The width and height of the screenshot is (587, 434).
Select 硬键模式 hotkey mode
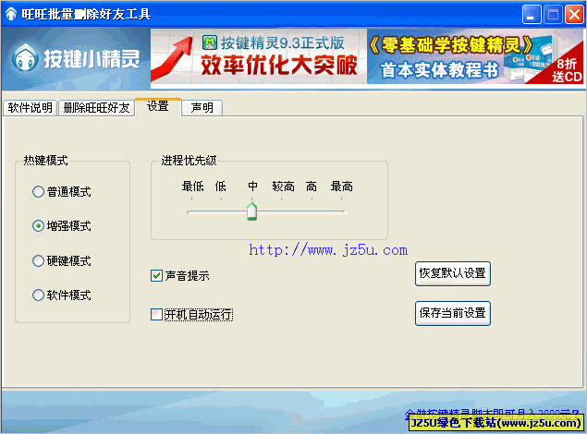(39, 260)
